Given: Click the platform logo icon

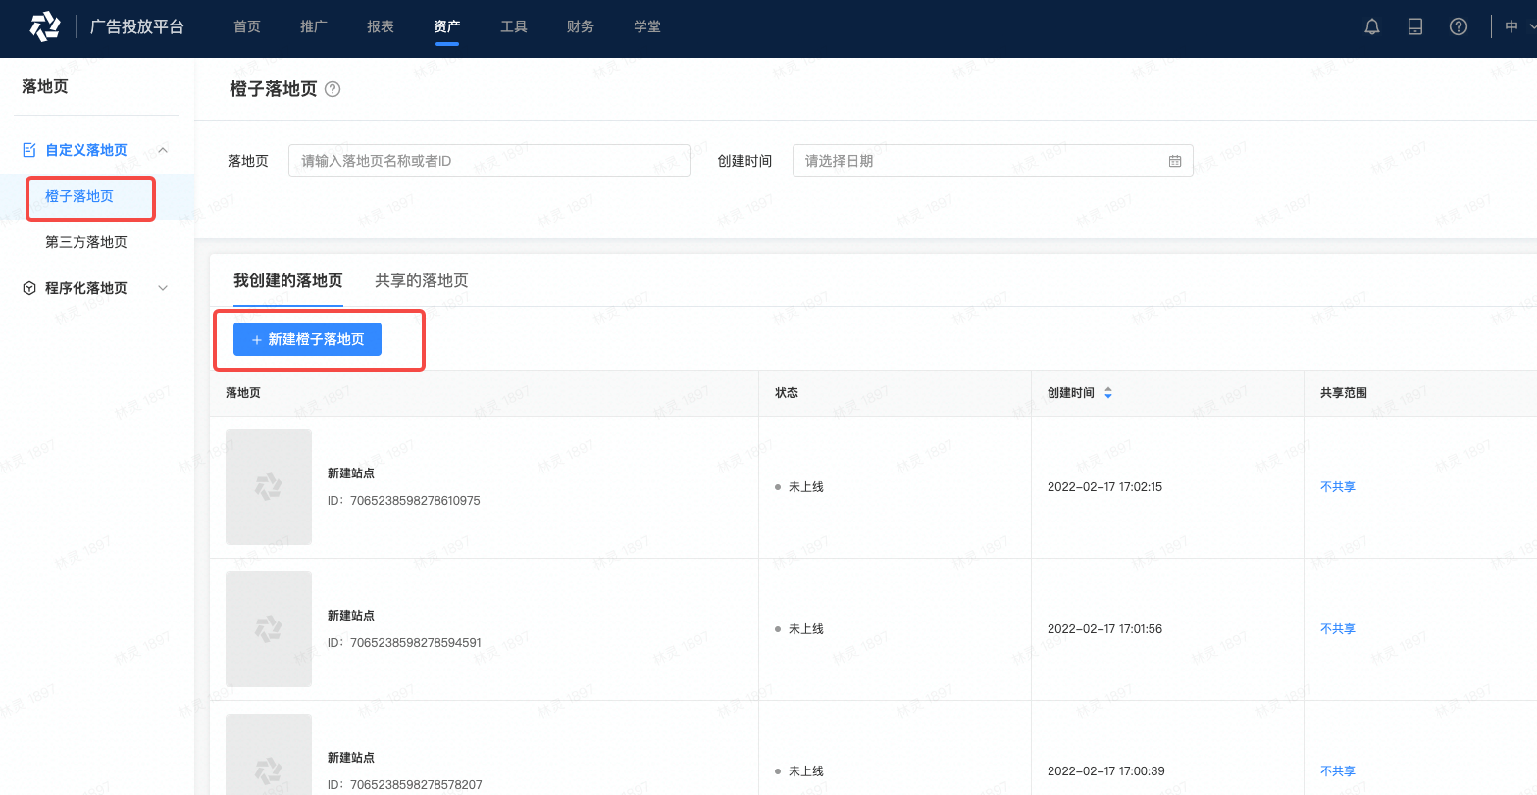Looking at the screenshot, I should point(45,26).
